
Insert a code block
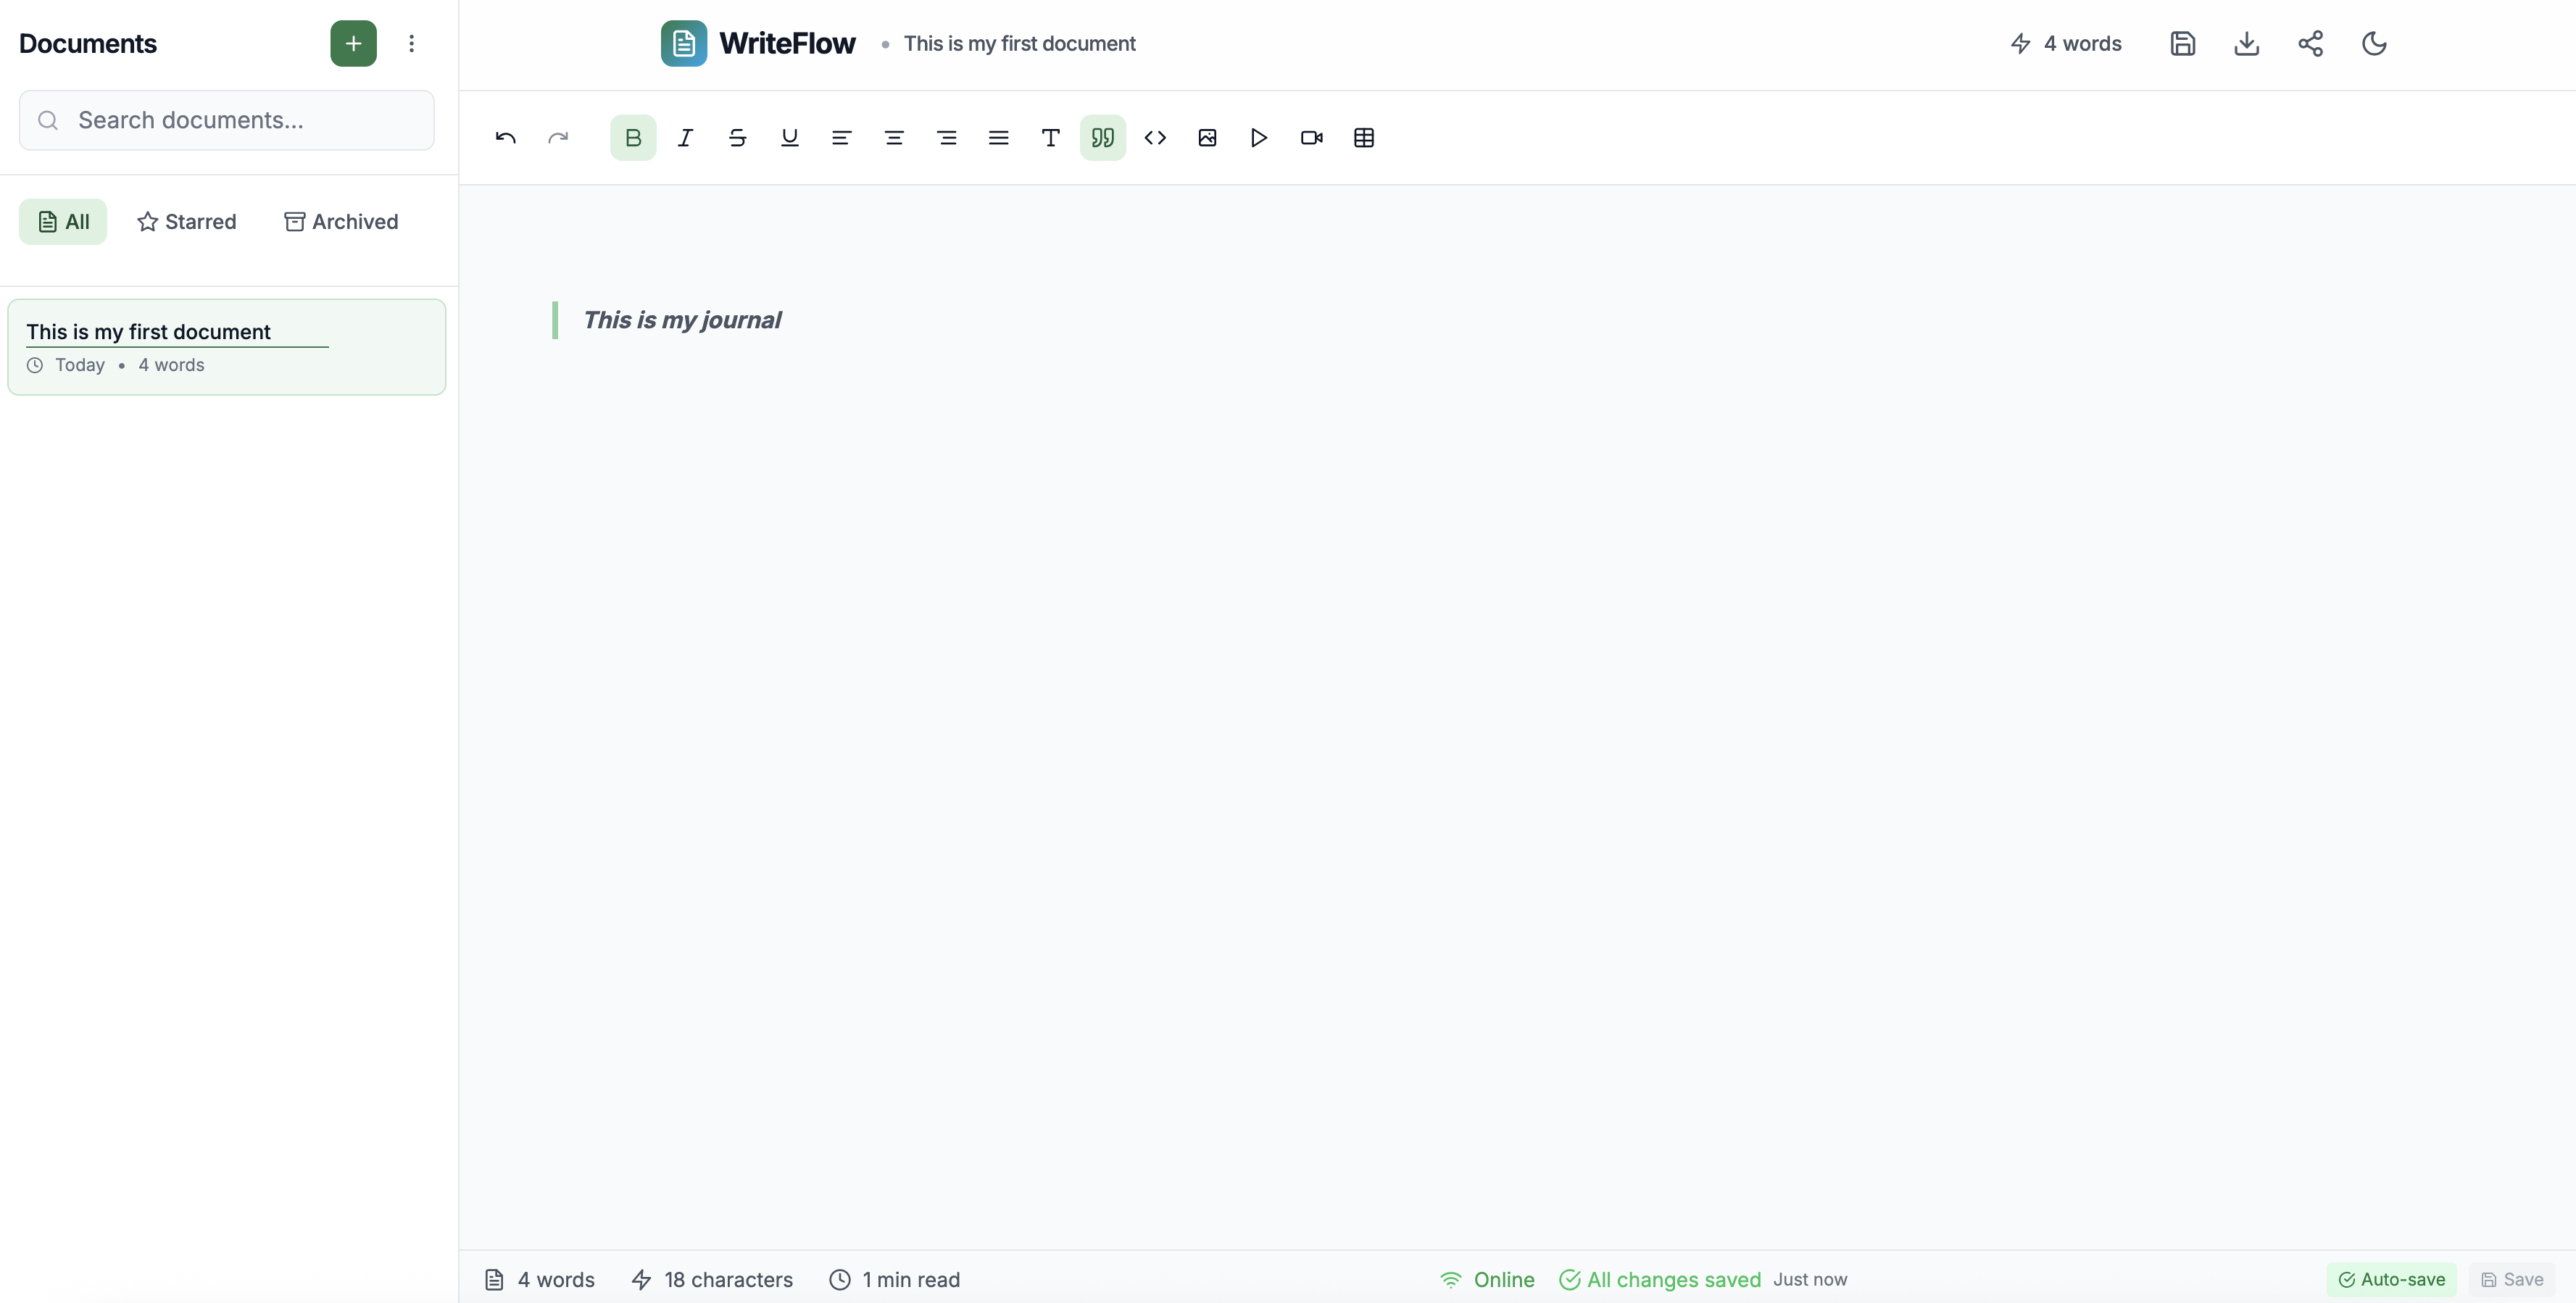coord(1155,137)
